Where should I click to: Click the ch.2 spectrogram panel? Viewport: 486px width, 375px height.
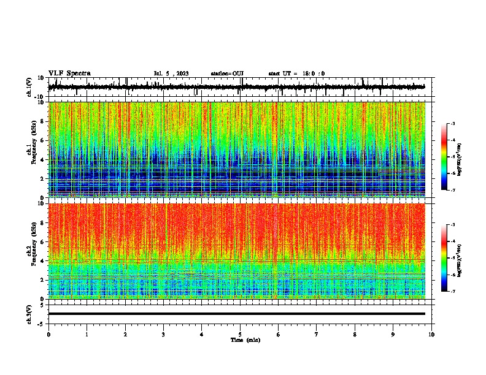pos(237,251)
